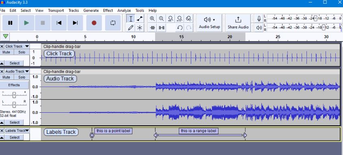Viewport: 343px width, 155px height.
Task: Trim audio outside selection icon
Action: [153, 28]
